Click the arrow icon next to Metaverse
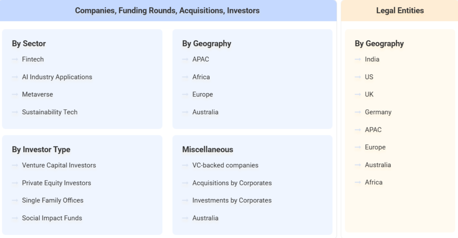The width and height of the screenshot is (458, 238). pos(15,95)
